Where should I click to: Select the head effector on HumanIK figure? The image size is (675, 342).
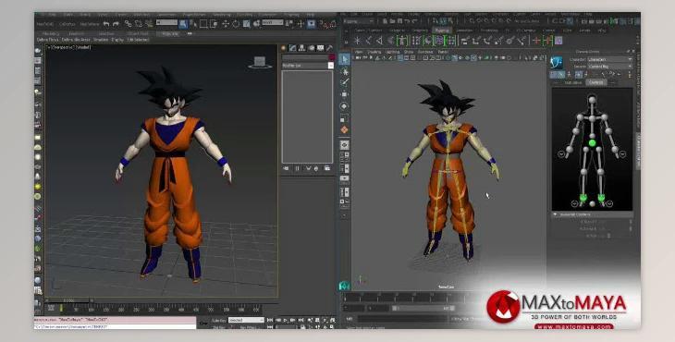tap(593, 100)
